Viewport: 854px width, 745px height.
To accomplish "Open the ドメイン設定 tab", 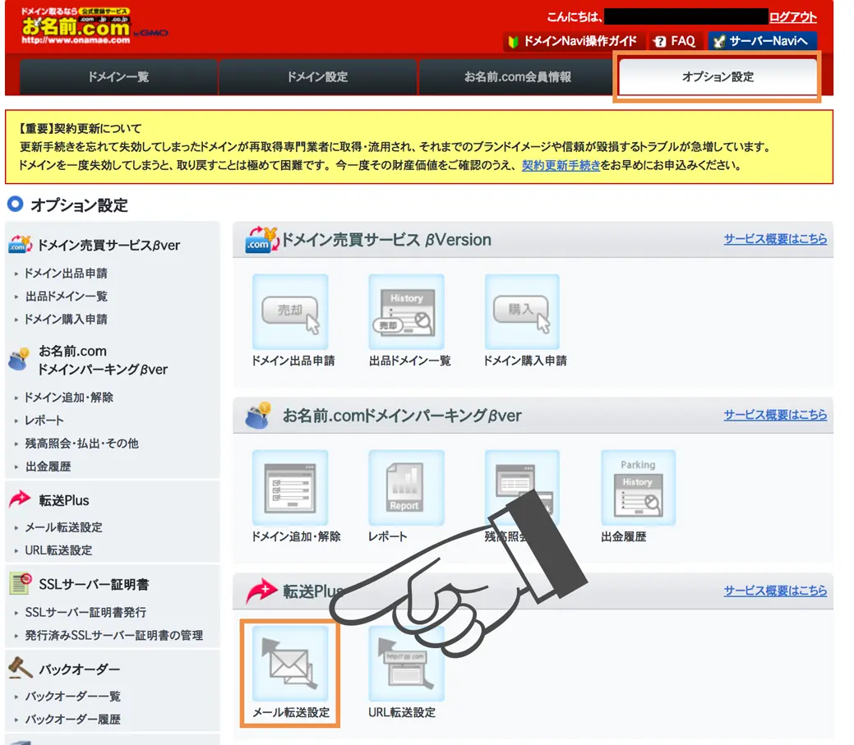I will pos(317,76).
